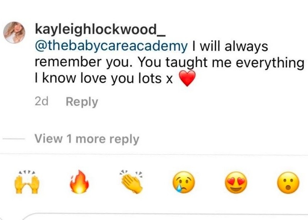The width and height of the screenshot is (308, 220).
Task: Click the 2d comment timestamp
Action: (x=42, y=102)
